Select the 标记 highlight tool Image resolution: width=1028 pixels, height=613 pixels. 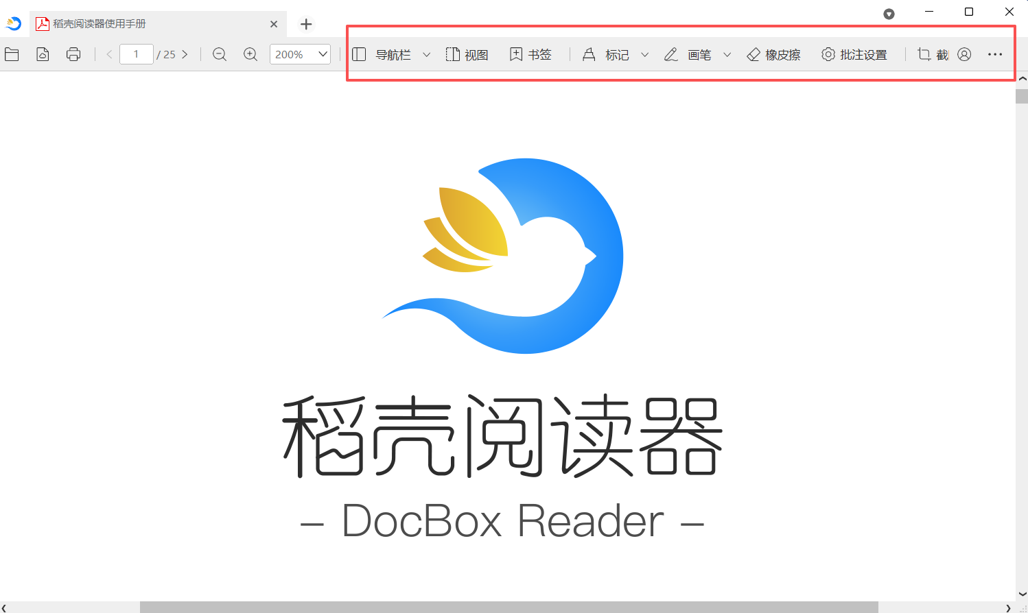click(x=605, y=54)
